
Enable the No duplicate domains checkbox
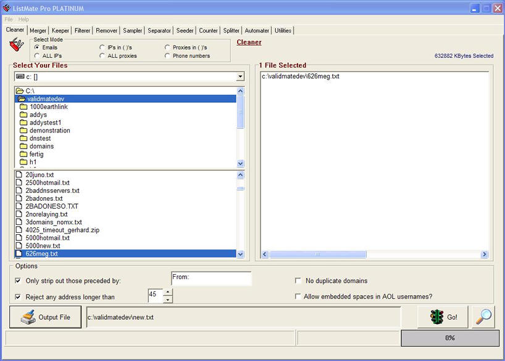(299, 281)
